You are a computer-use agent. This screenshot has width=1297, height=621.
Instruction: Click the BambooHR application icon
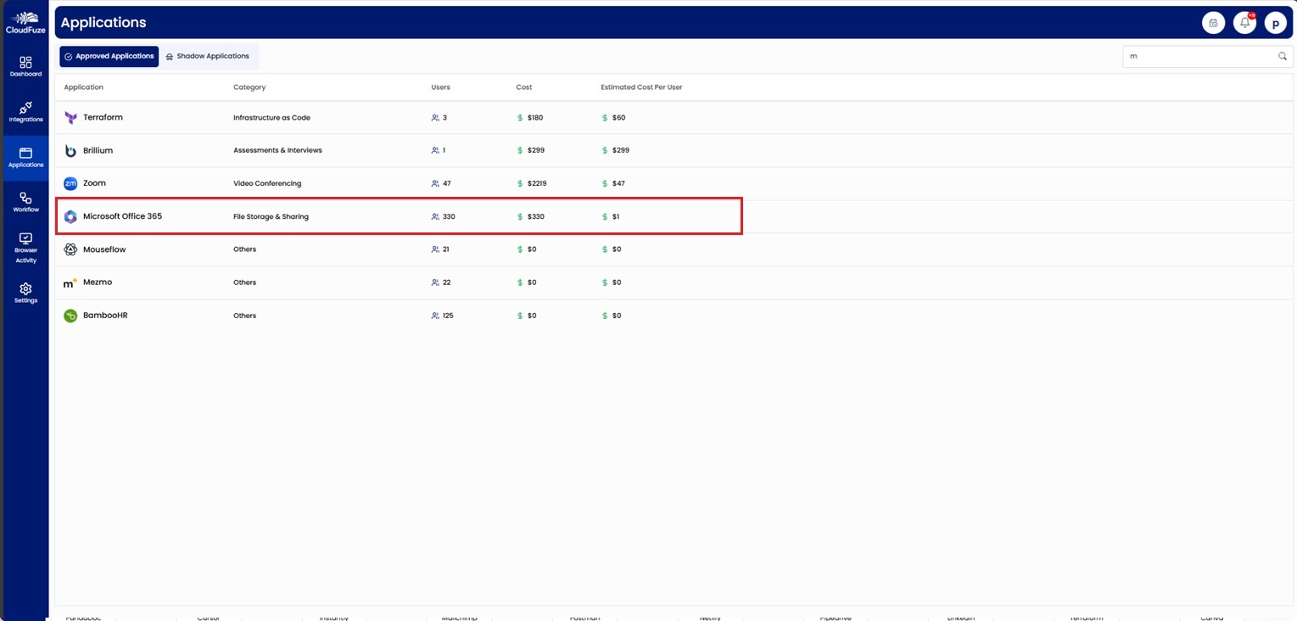point(70,315)
